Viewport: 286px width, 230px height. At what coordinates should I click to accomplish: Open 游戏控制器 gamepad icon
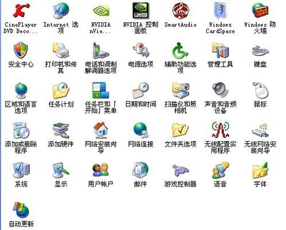181,170
